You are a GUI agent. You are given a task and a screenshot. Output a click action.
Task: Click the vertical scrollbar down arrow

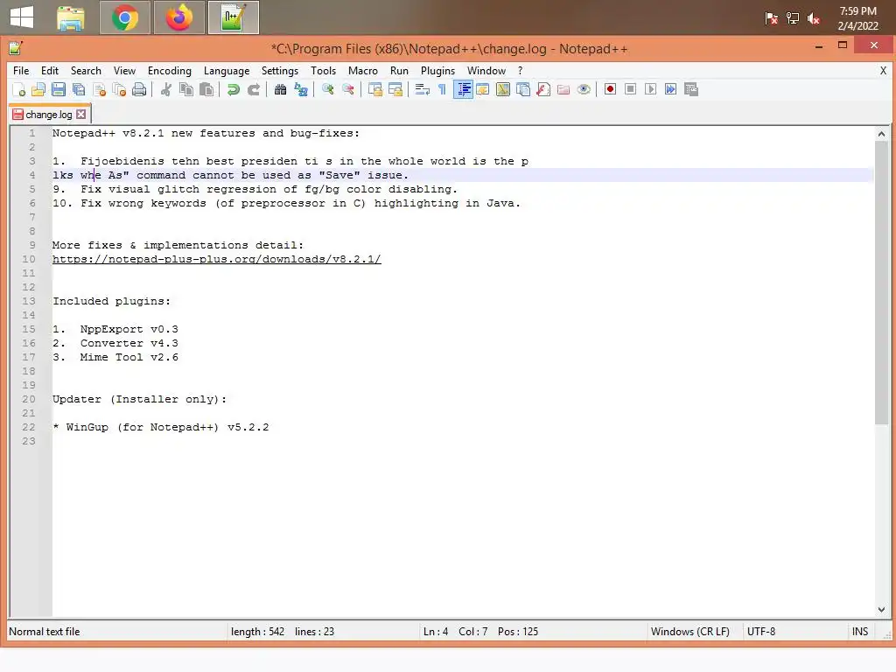click(x=881, y=609)
